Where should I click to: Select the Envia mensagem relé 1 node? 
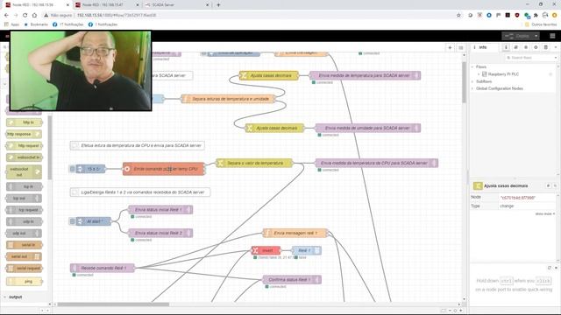pos(295,234)
